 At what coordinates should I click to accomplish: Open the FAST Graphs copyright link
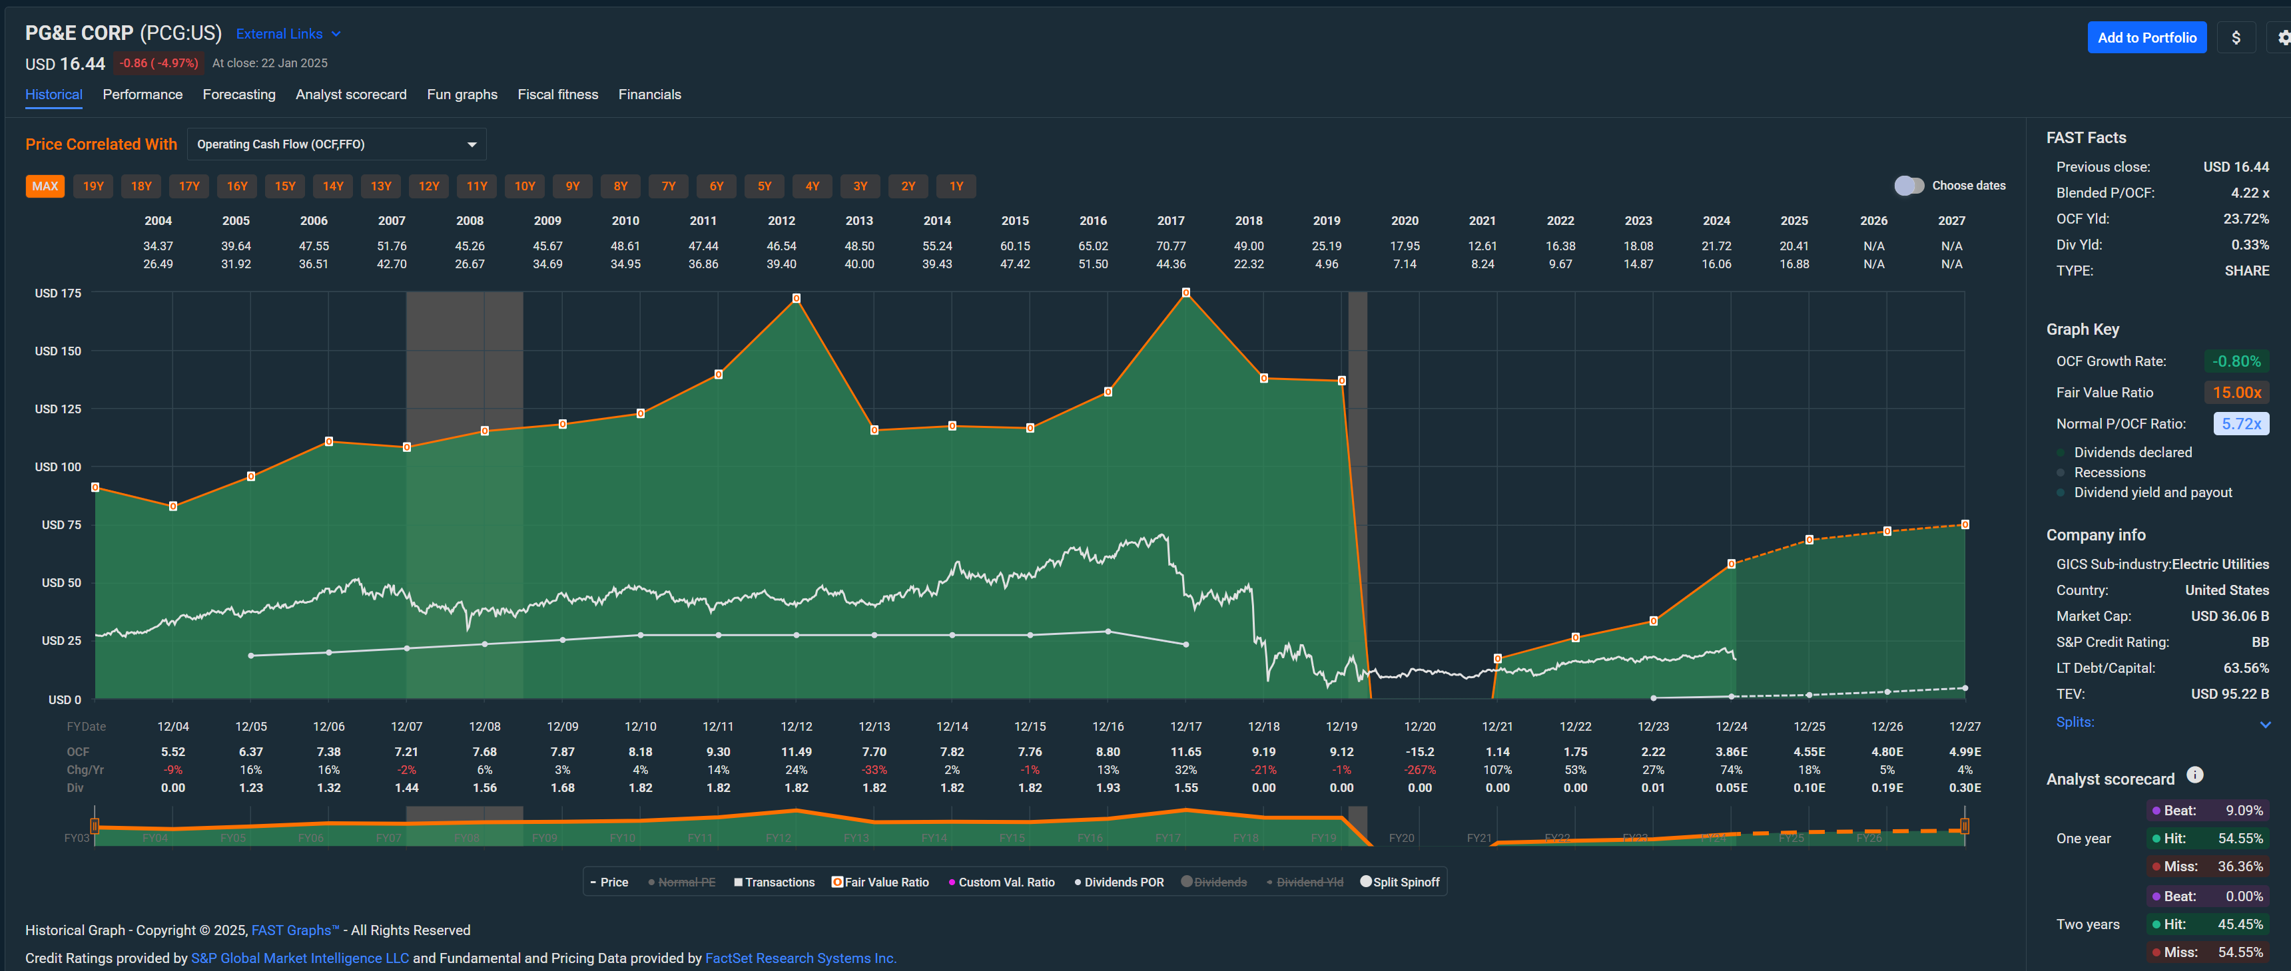point(294,930)
